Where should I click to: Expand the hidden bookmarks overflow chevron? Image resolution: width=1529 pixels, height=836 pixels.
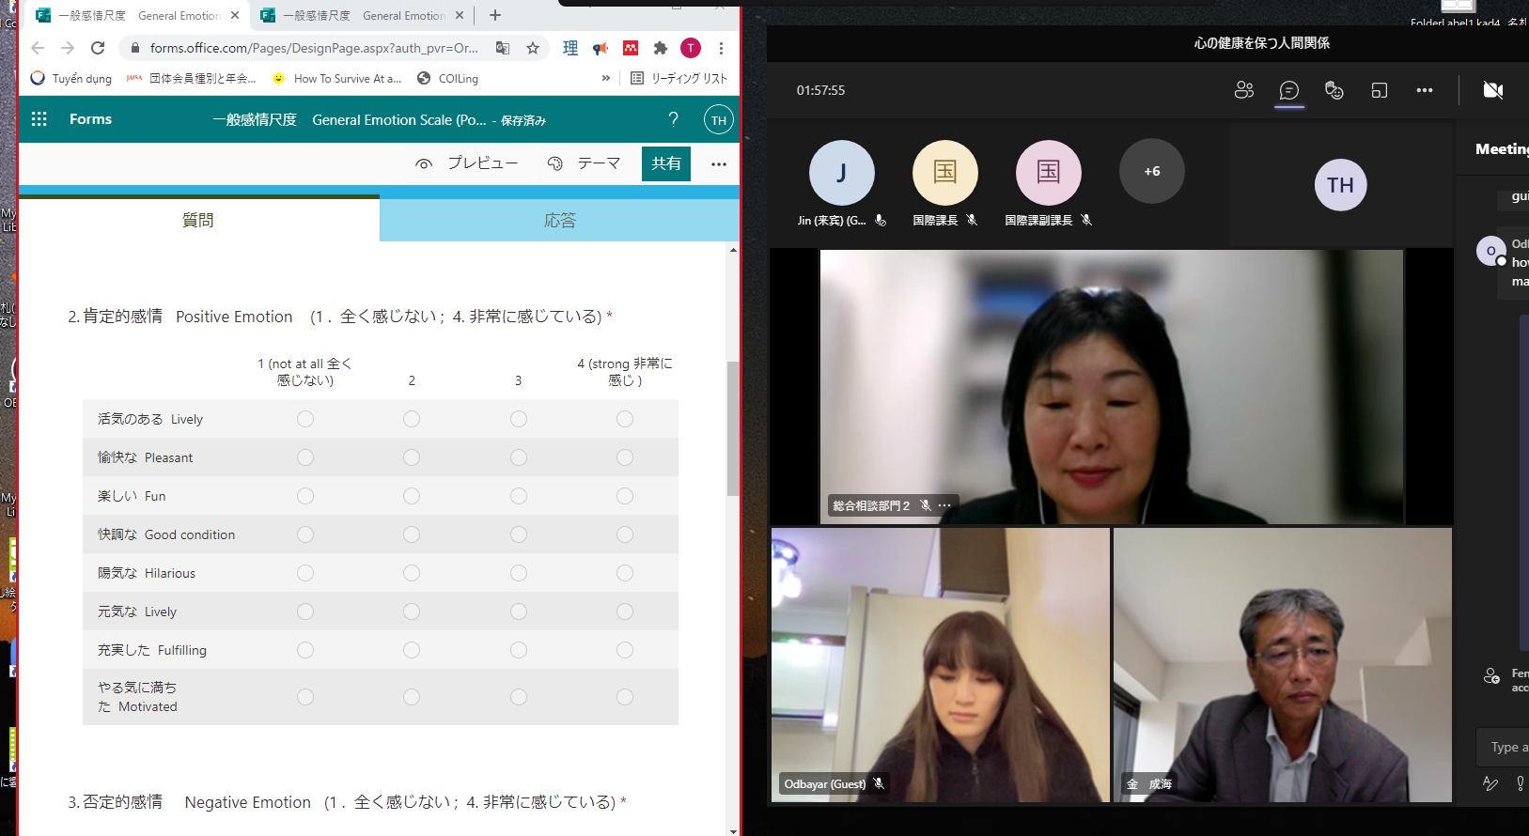point(606,78)
